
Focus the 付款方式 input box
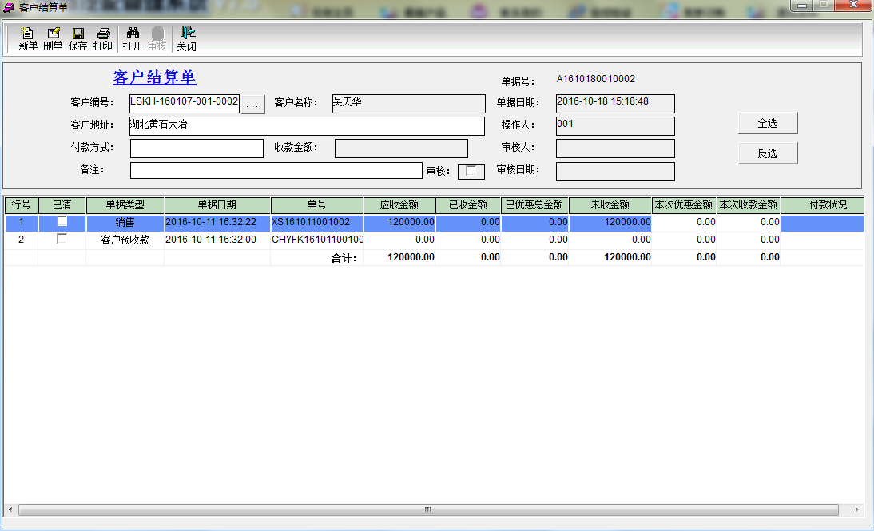pos(197,149)
